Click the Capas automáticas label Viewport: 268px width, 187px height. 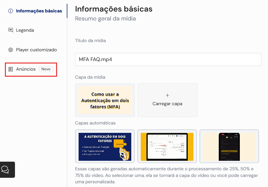point(95,123)
